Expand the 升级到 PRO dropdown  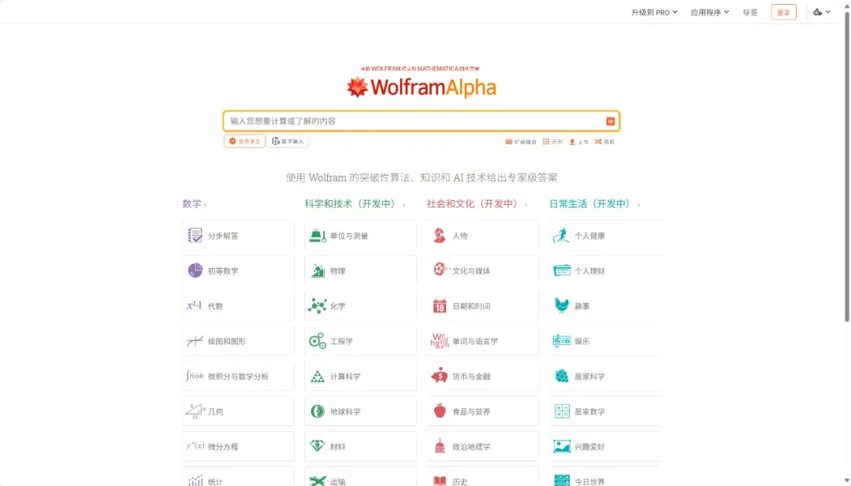click(654, 12)
